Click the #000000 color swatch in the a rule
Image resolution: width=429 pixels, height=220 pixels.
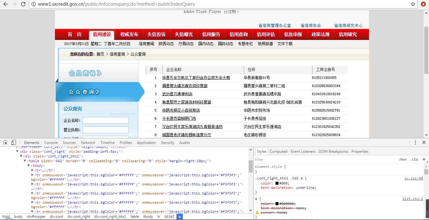(x=277, y=204)
